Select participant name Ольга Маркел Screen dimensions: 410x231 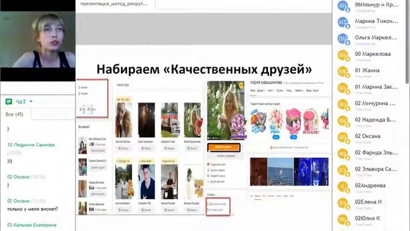point(376,37)
